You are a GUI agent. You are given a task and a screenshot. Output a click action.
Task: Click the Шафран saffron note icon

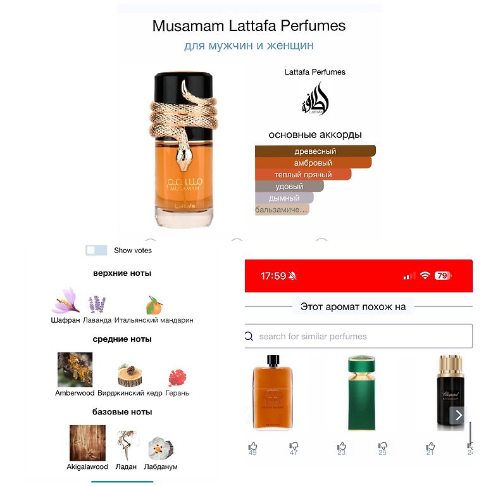[65, 301]
